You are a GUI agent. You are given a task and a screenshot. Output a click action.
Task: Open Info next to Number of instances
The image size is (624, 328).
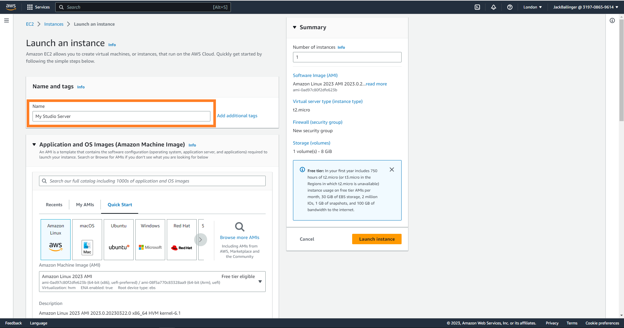(341, 47)
